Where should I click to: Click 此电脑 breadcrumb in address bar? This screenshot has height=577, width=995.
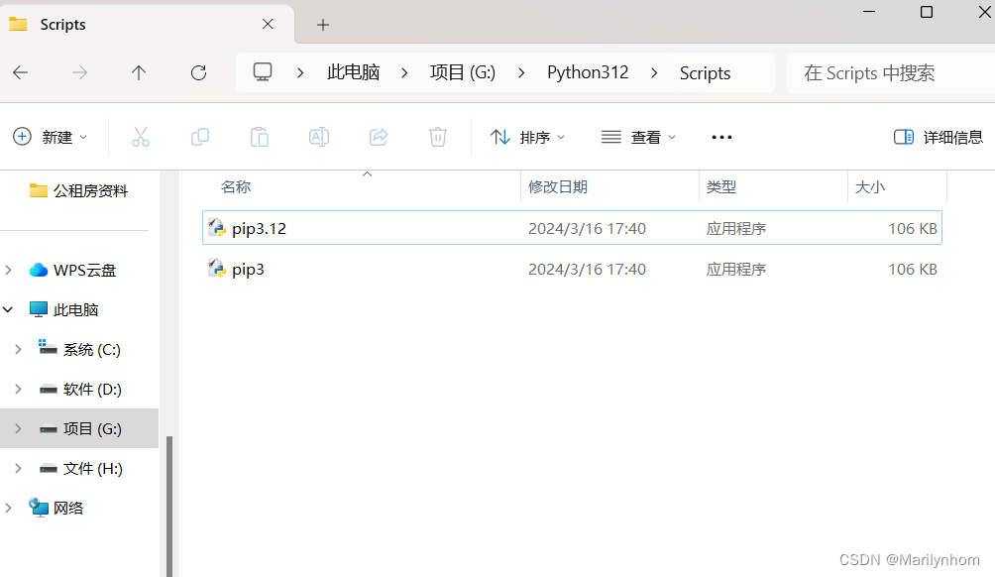point(354,72)
